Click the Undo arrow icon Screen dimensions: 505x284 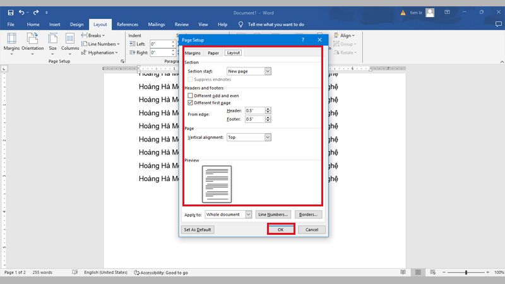click(x=23, y=12)
